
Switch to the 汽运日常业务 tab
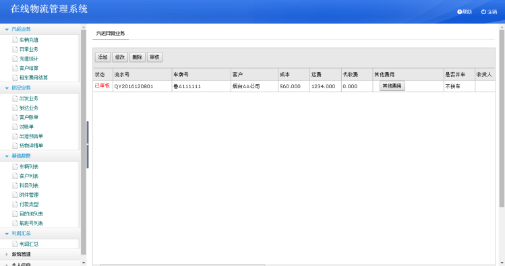tap(111, 34)
